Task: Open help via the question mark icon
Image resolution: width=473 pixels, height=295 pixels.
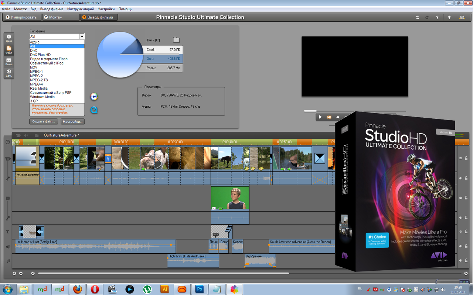Action: [x=437, y=17]
